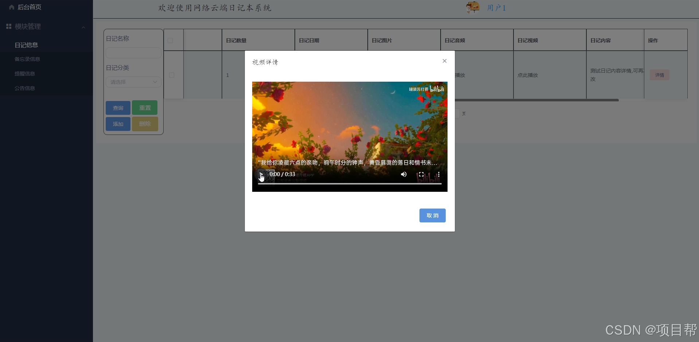
Task: Click the 重置 button
Action: [x=145, y=108]
